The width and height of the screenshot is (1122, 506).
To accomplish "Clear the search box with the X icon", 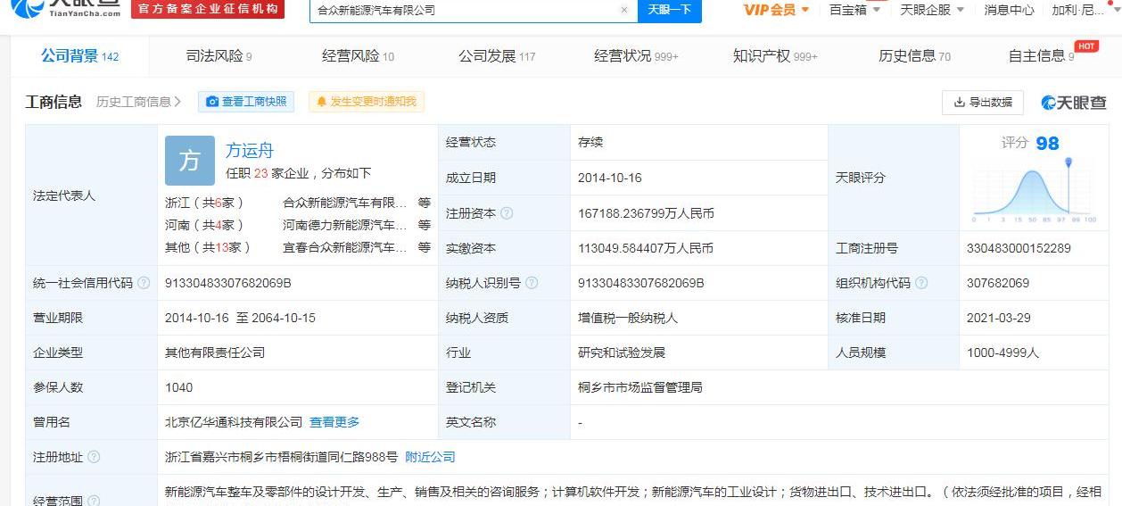I will (624, 10).
